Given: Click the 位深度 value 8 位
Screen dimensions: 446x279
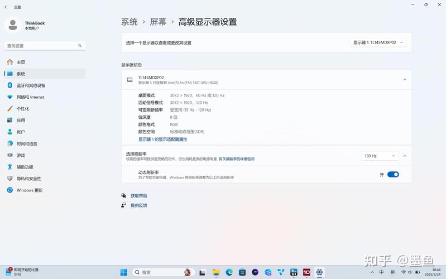Looking at the screenshot, I should [174, 117].
